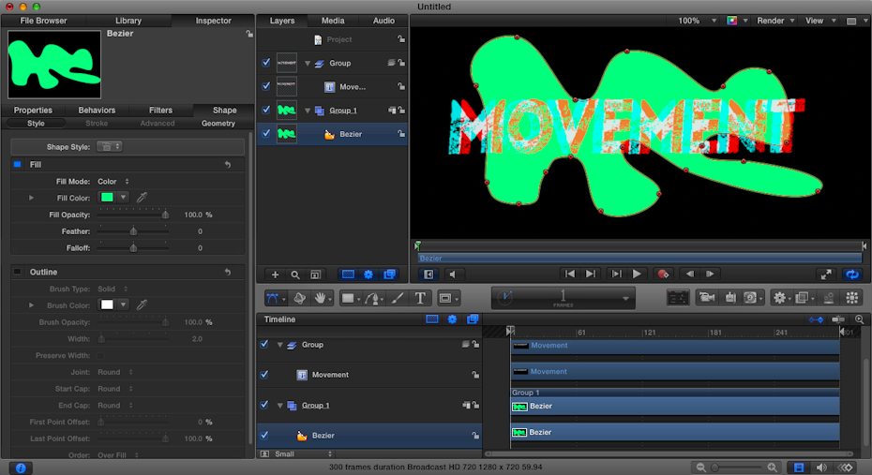Open the Fill Mode dropdown

click(113, 181)
